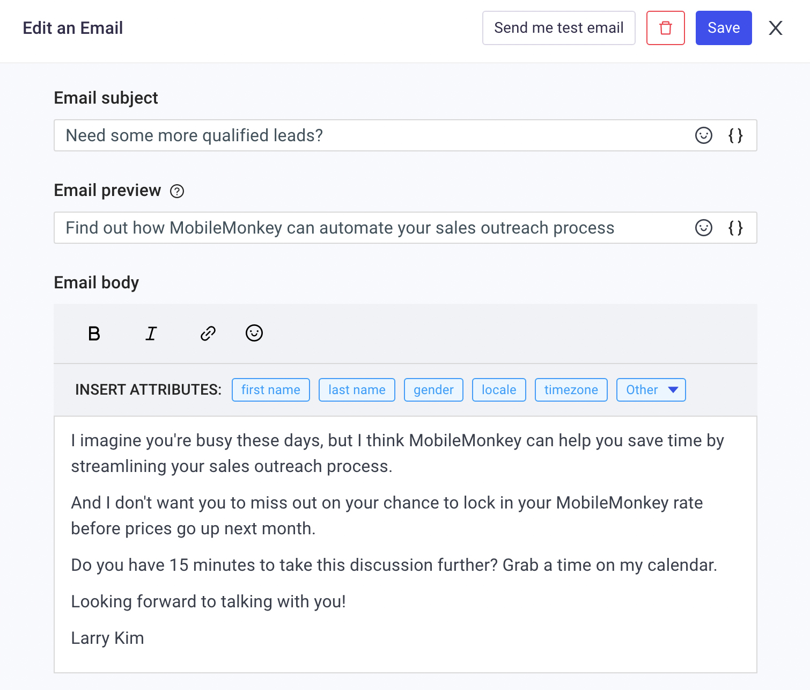This screenshot has height=690, width=810.
Task: Close the Edit an Email dialog
Action: coord(776,28)
